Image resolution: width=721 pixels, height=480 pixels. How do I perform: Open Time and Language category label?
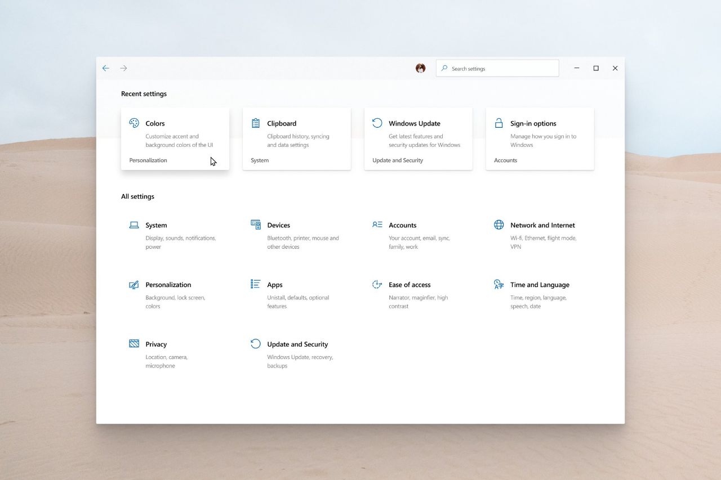tap(540, 285)
